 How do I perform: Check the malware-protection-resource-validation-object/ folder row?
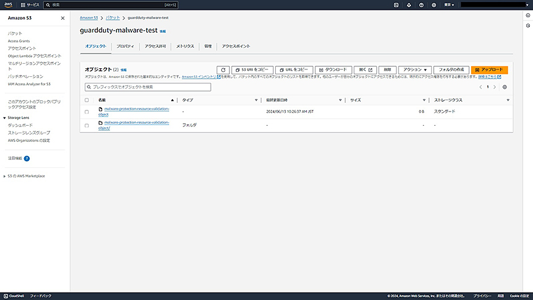(x=87, y=125)
